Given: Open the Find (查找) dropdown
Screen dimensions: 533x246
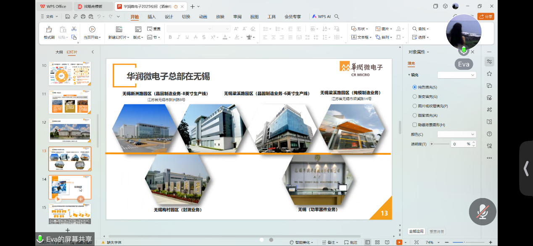Looking at the screenshot, I should click(x=420, y=29).
